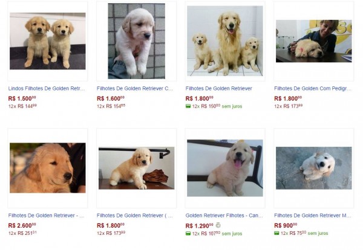The image size is (363, 250).
Task: Open 'Filhotes De Golden Retriever M...' listing
Action: point(313,216)
